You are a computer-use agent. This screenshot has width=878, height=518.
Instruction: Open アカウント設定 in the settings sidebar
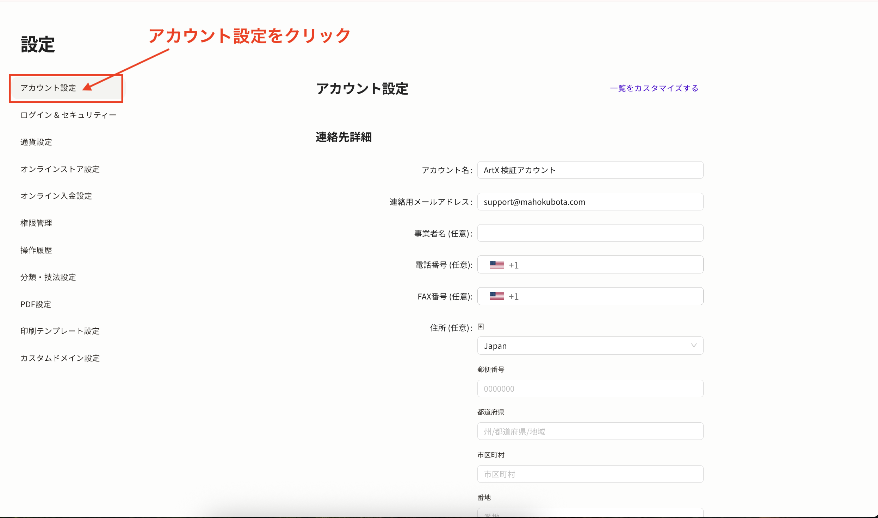pyautogui.click(x=48, y=88)
